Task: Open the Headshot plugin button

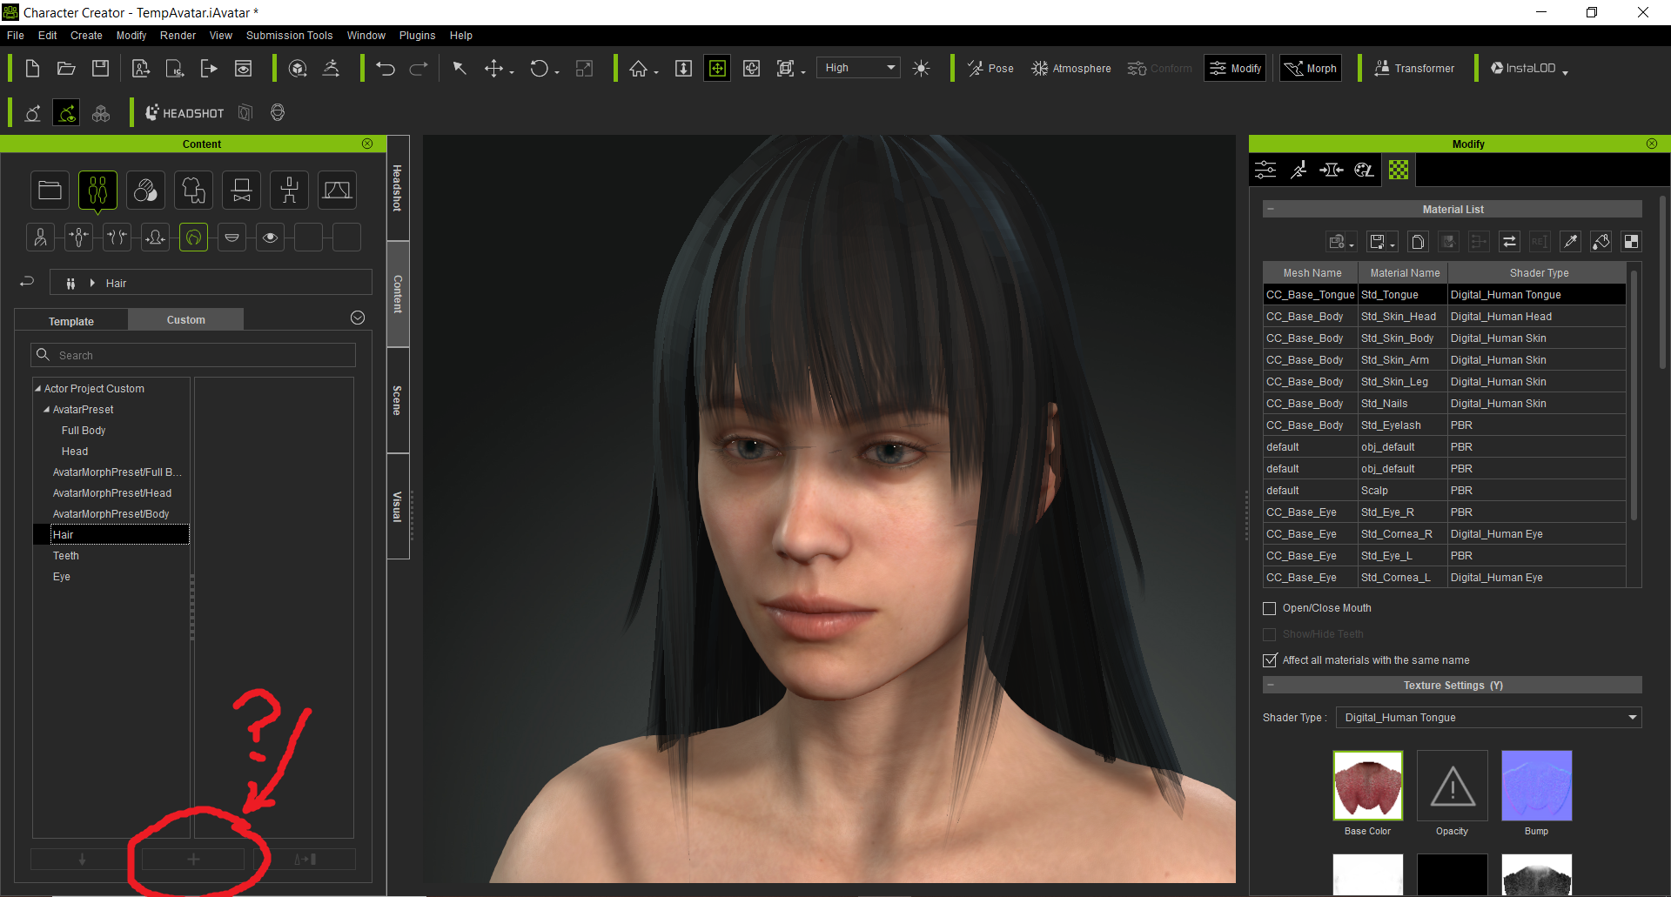Action: [x=185, y=113]
